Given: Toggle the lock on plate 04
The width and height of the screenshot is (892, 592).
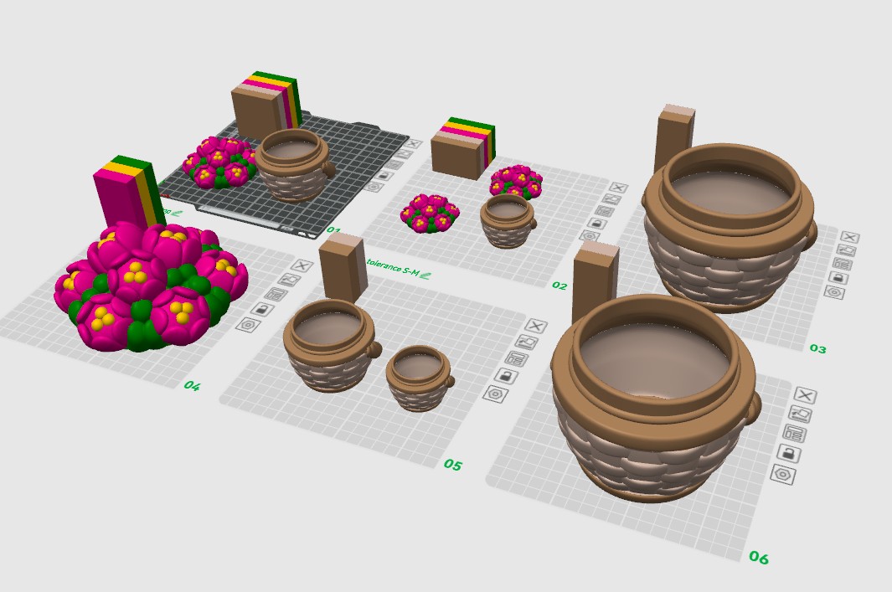Looking at the screenshot, I should (262, 309).
